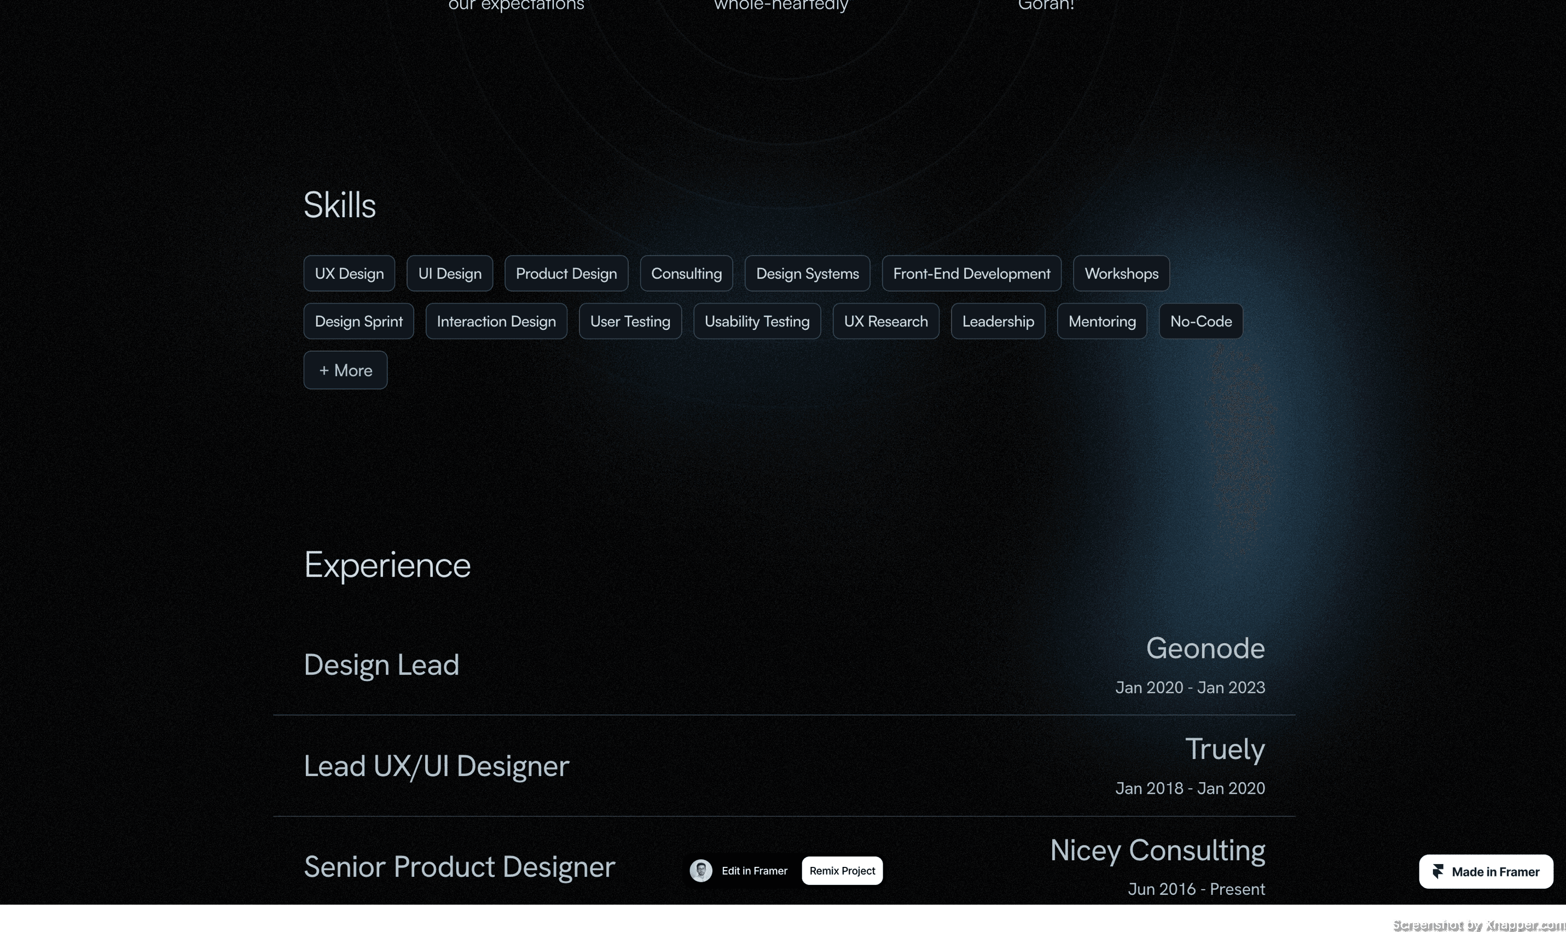The height and width of the screenshot is (932, 1566).
Task: Choose the No-Code skill tag
Action: (x=1200, y=321)
